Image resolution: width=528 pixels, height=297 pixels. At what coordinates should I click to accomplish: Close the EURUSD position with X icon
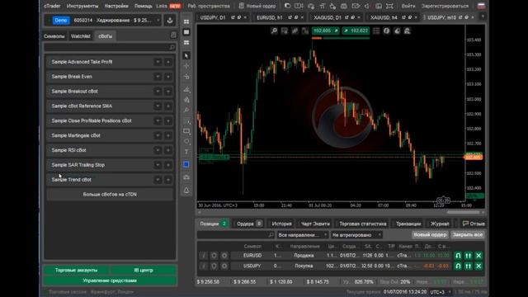tap(478, 256)
